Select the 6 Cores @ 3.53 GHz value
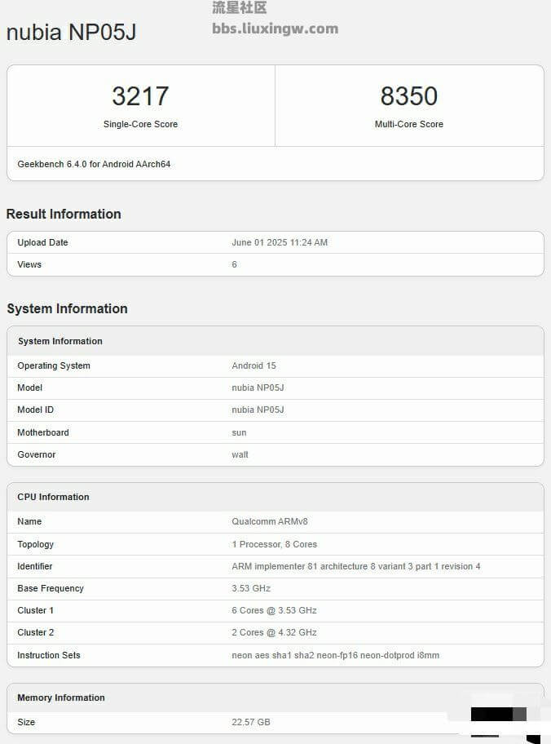Image resolution: width=551 pixels, height=744 pixels. 274,610
